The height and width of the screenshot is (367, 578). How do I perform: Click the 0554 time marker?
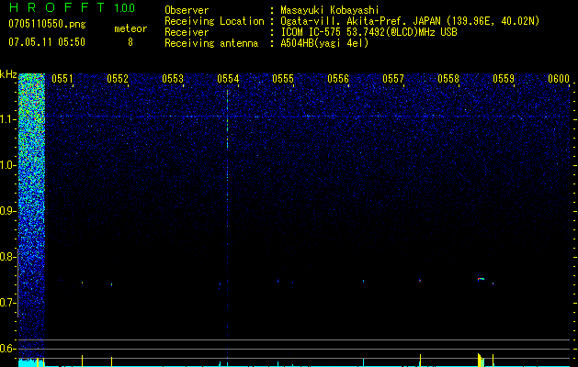[228, 78]
